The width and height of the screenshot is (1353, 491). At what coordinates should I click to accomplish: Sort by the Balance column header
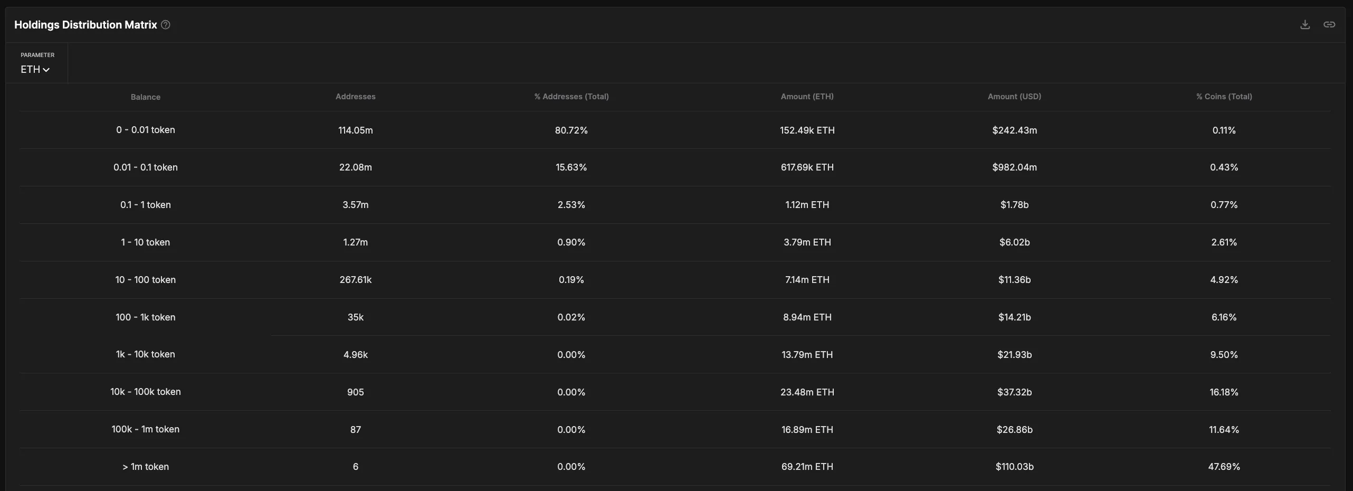pos(146,97)
